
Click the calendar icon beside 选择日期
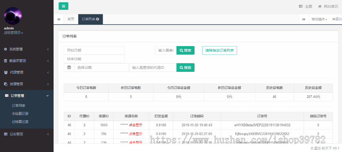pyautogui.click(x=69, y=67)
